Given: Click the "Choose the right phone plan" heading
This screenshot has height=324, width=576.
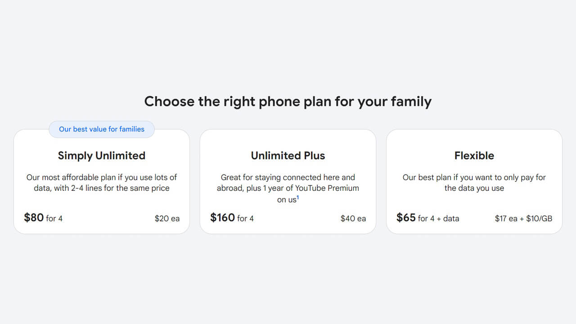Looking at the screenshot, I should (x=288, y=101).
